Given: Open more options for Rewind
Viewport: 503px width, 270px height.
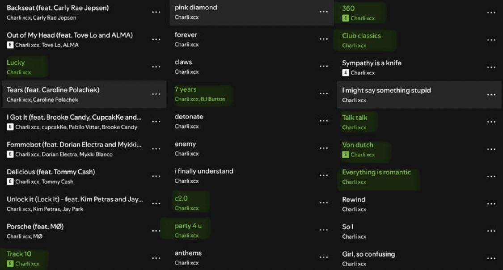Looking at the screenshot, I should [x=491, y=204].
